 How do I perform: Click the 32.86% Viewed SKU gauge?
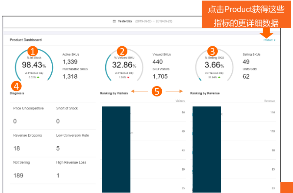click(x=124, y=65)
